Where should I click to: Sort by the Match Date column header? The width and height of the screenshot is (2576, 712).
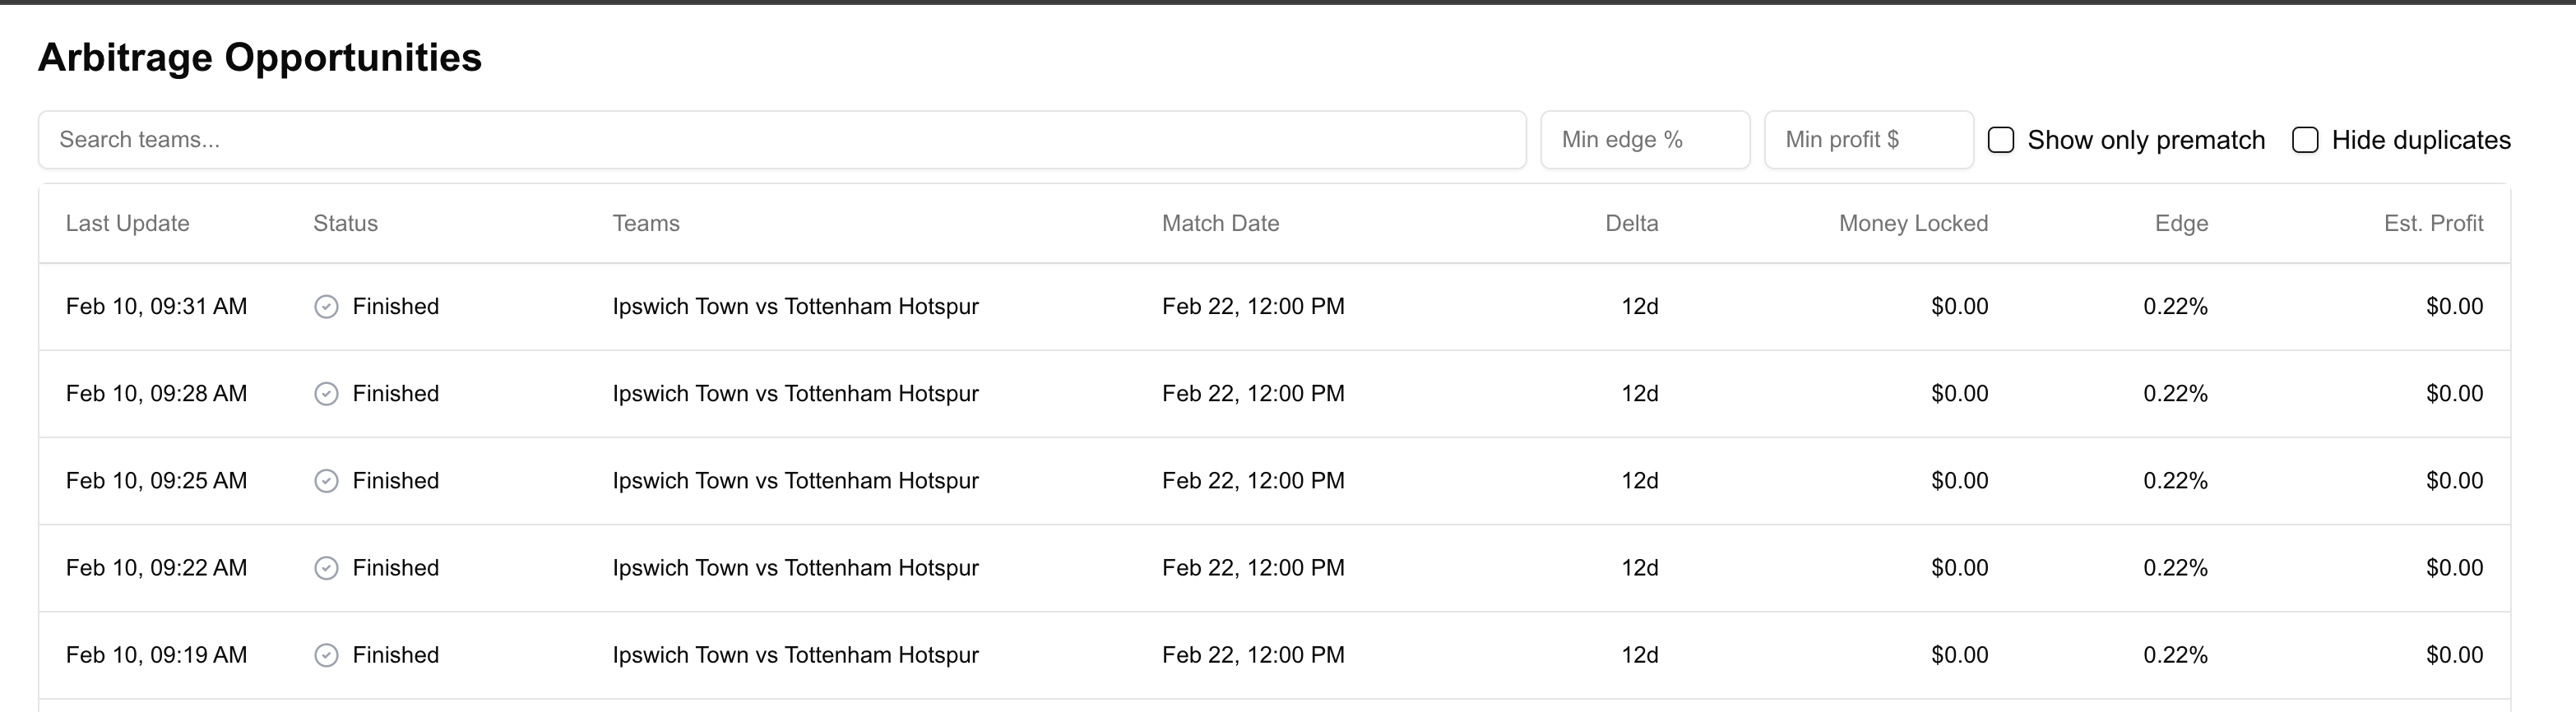click(x=1220, y=224)
